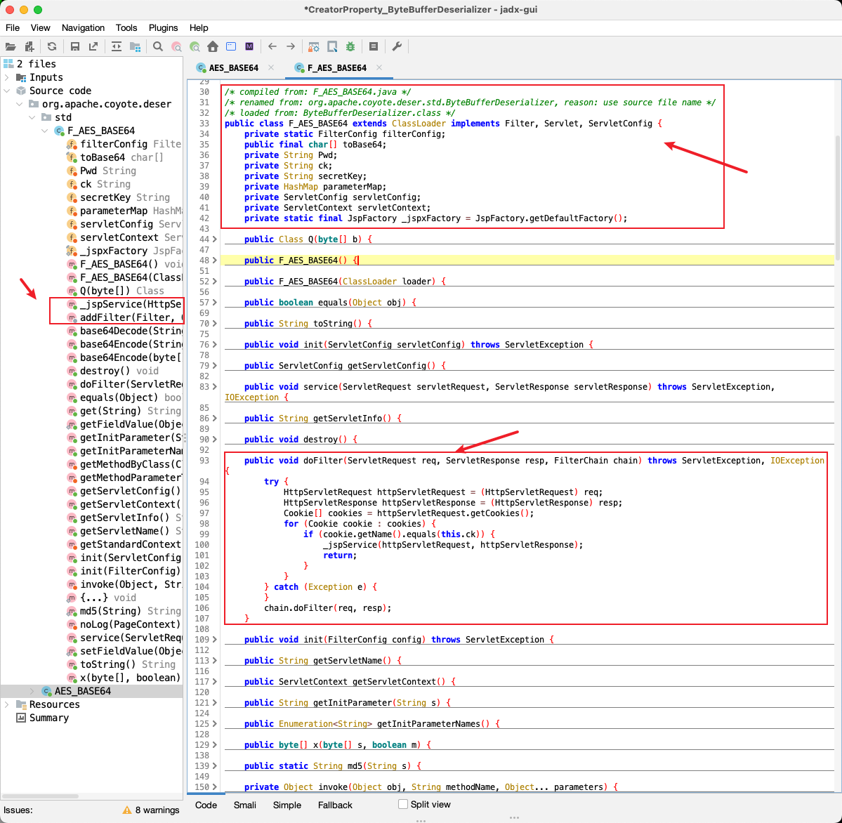Open text search with magnifier icon

click(x=158, y=47)
